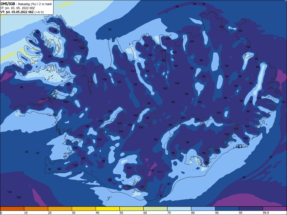
Task: Select the 40–50 bright yellow legend swatch
Action: point(108,209)
